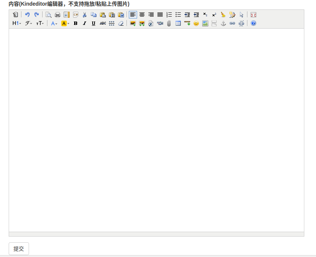Toggle align right
This screenshot has height=257, width=316.
coord(151,15)
